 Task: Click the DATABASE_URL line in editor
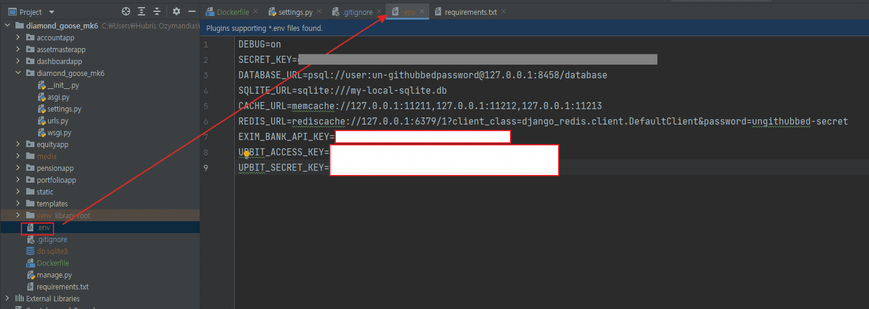click(423, 75)
